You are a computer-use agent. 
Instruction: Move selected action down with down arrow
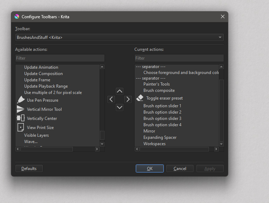pos(120,107)
